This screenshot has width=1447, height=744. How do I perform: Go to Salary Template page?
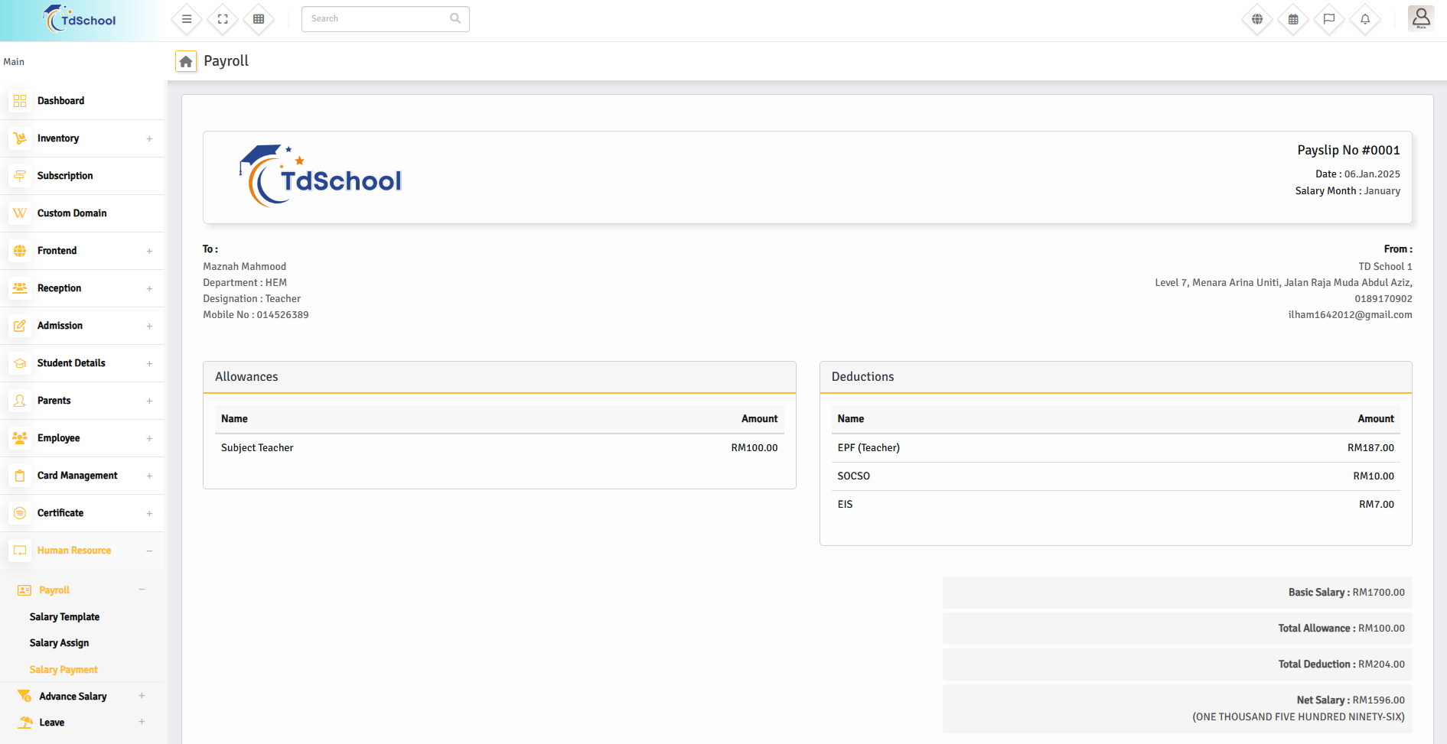(64, 617)
